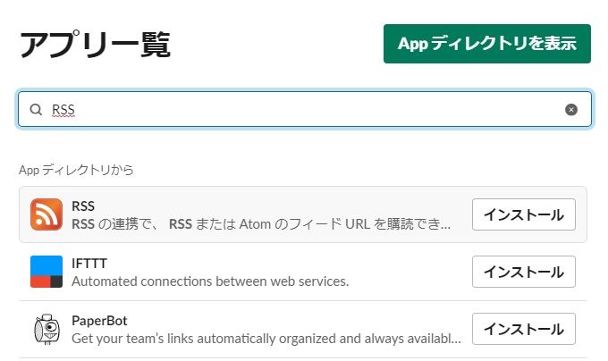
Task: Open the IFTTT app title
Action: (x=89, y=264)
